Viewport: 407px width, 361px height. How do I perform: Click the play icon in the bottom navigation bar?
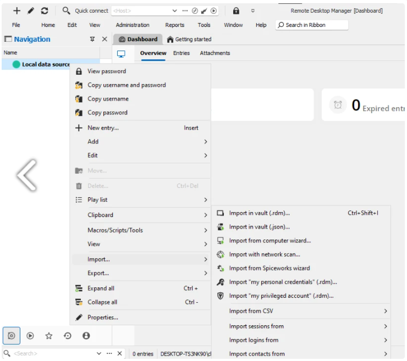[x=30, y=336]
